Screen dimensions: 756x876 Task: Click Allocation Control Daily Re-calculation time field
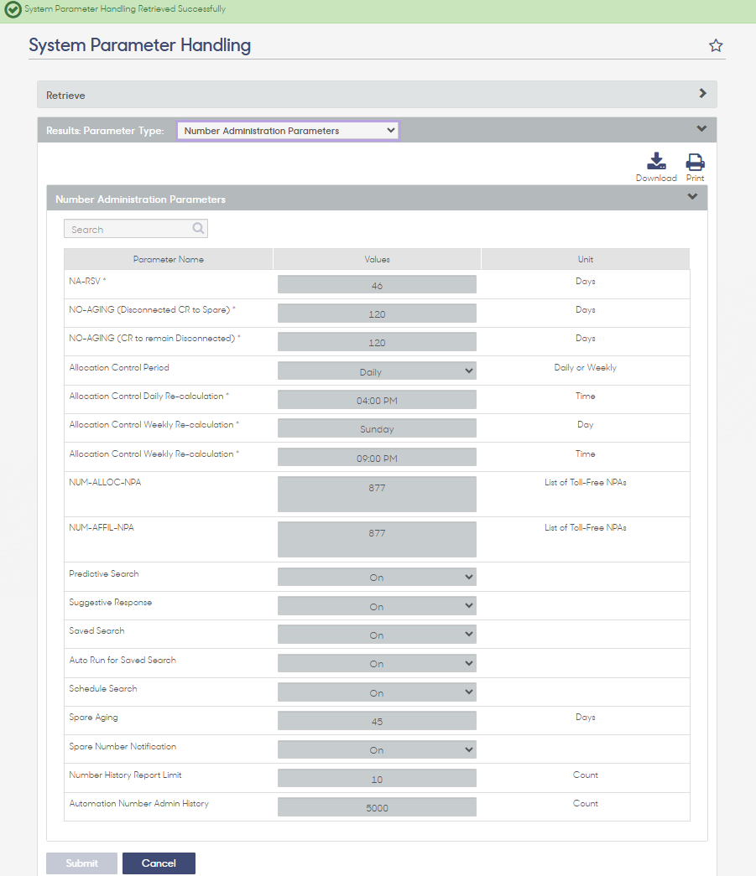tap(377, 400)
